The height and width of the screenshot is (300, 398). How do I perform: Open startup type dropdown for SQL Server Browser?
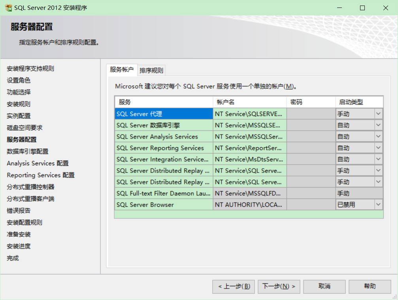pos(378,204)
